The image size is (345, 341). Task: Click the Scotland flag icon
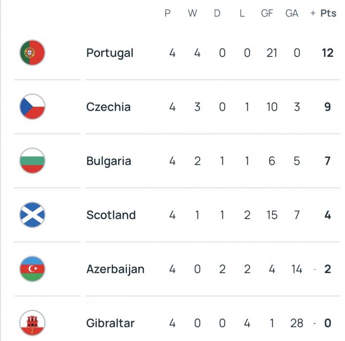[x=32, y=215]
